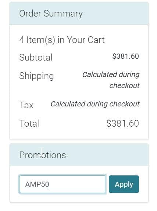Click the Total amount $381.60
Viewport: 157px width, 211px height.
point(122,123)
